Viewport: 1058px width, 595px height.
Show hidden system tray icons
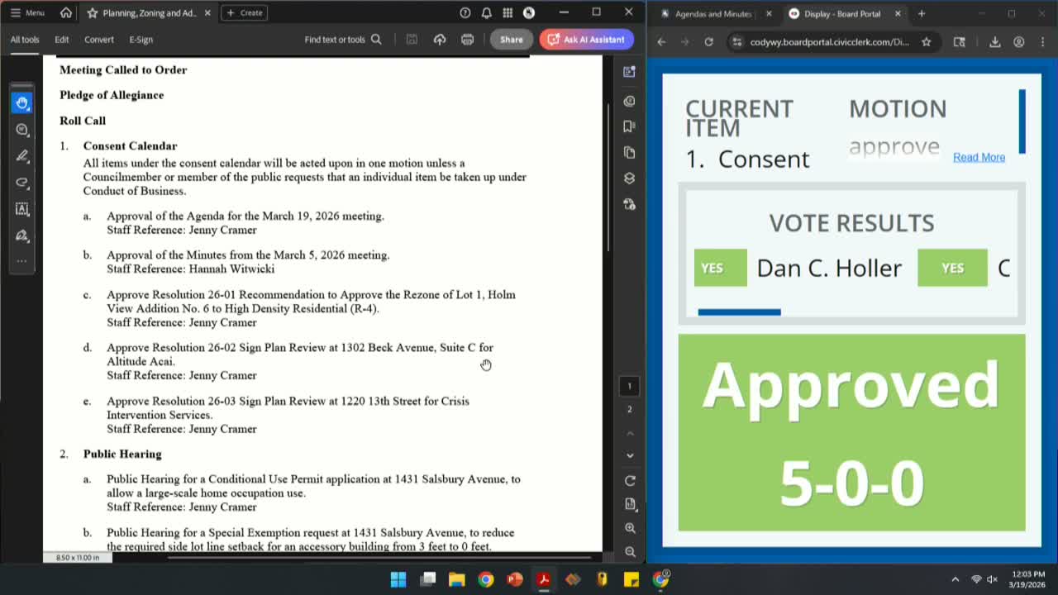[x=955, y=579]
